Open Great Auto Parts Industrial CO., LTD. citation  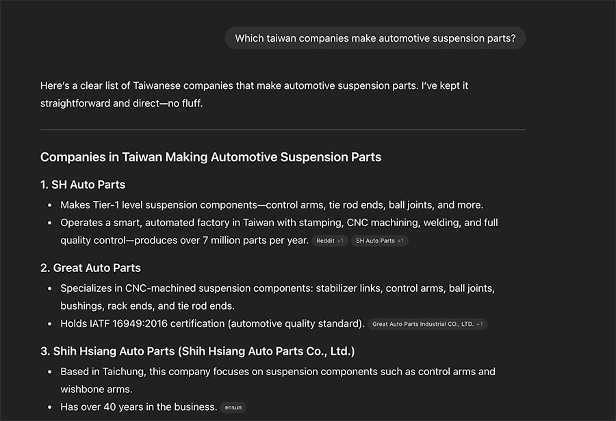pyautogui.click(x=427, y=324)
